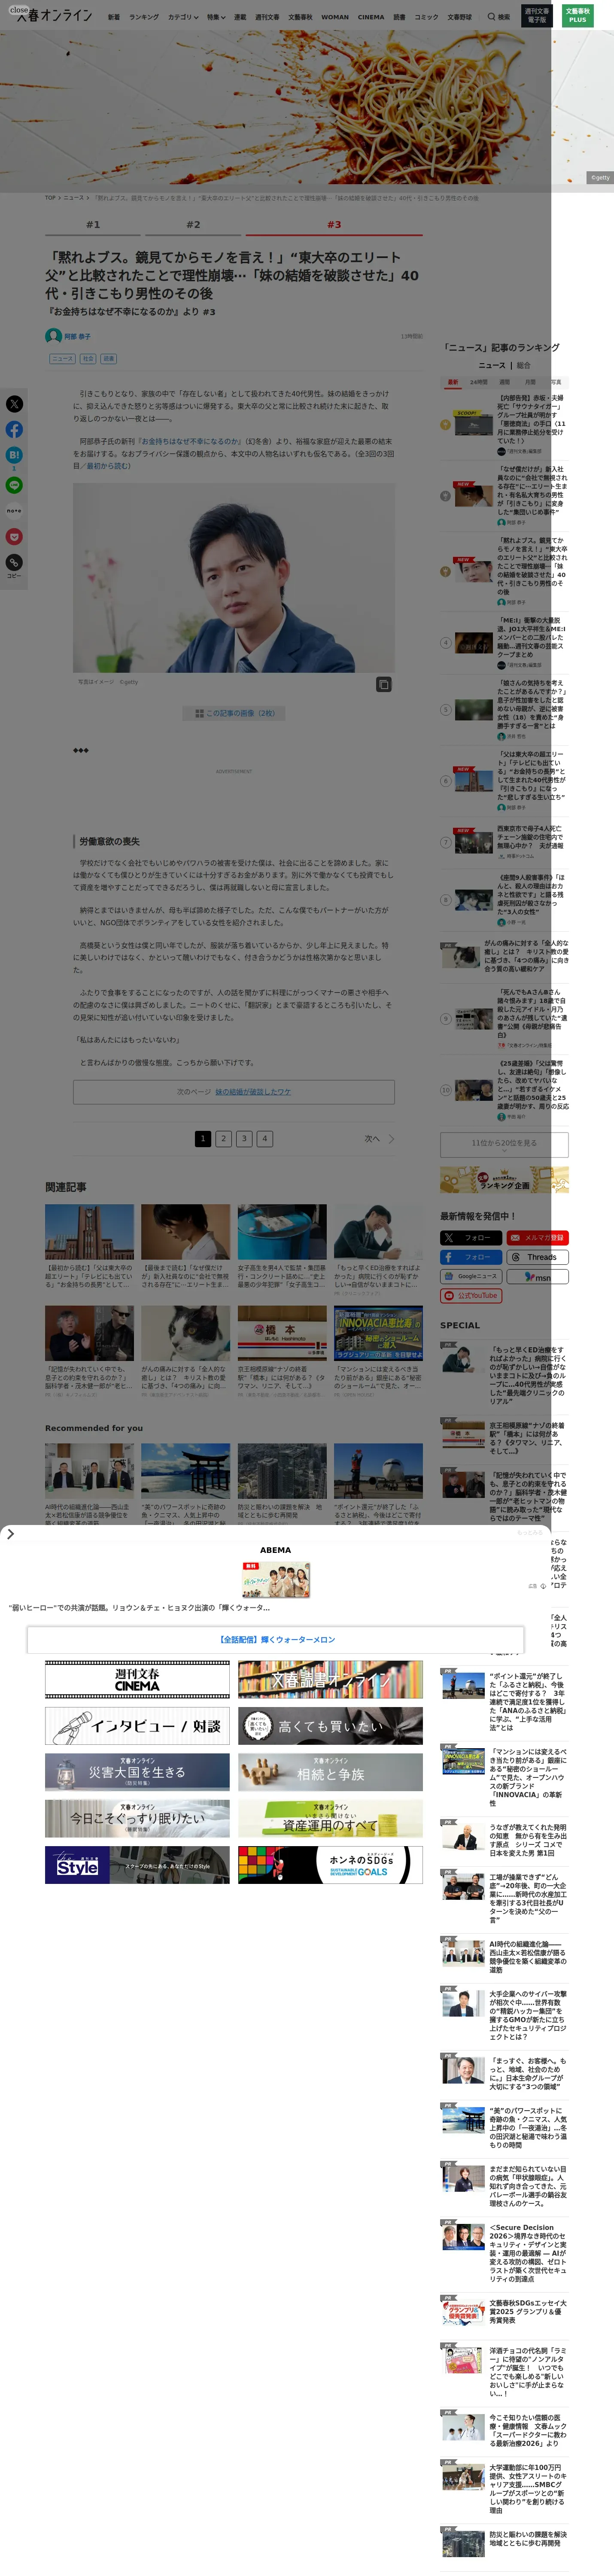Open the msn follow button
Screen dimensions: 614x2576
[538, 1276]
